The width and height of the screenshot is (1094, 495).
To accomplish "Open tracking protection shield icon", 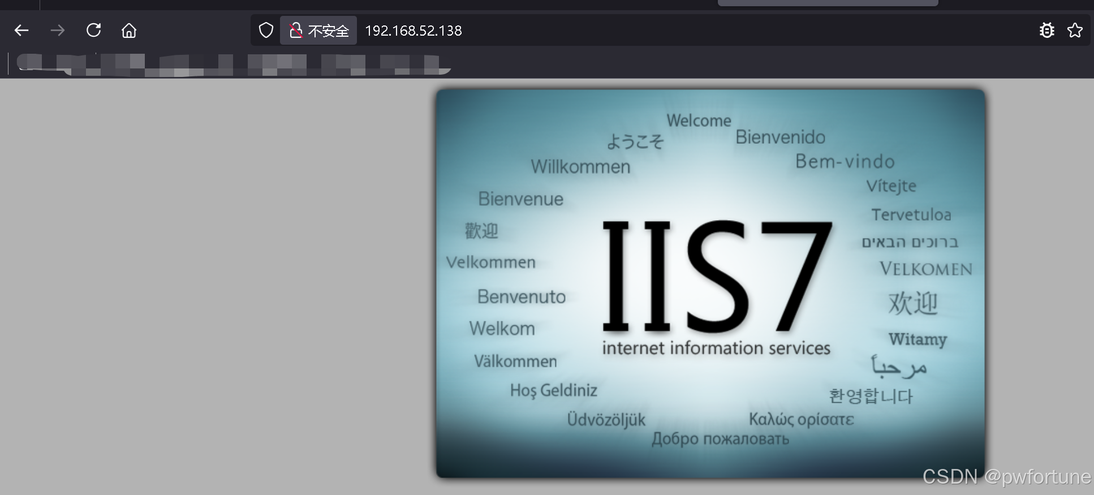I will point(266,31).
